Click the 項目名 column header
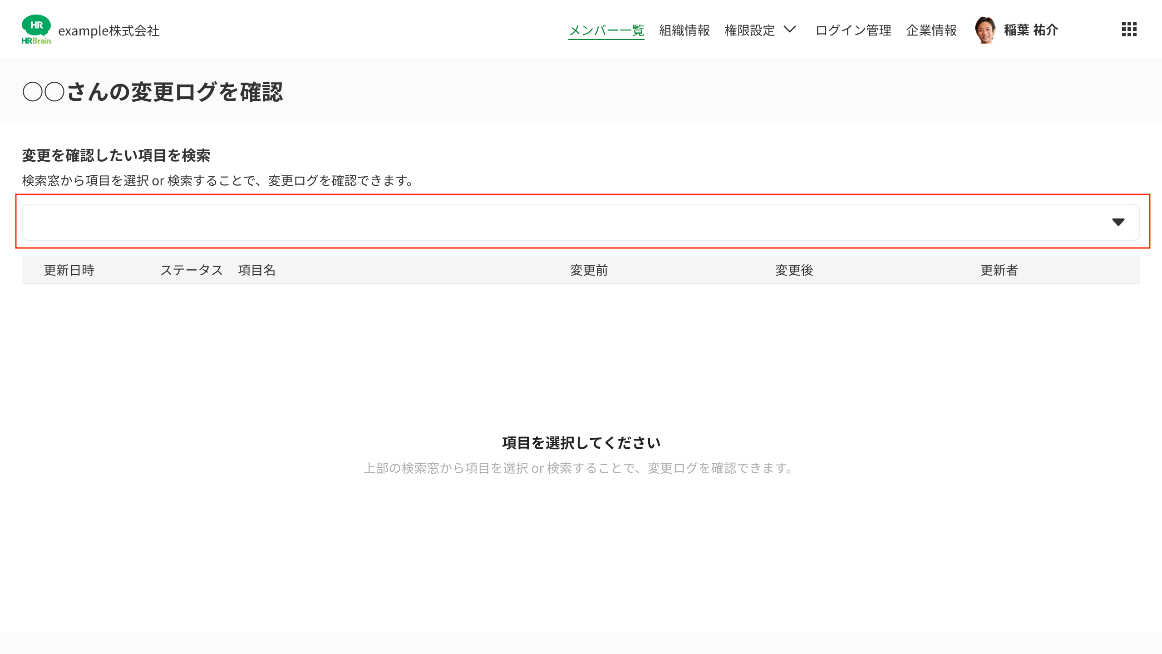This screenshot has height=654, width=1162. [257, 270]
